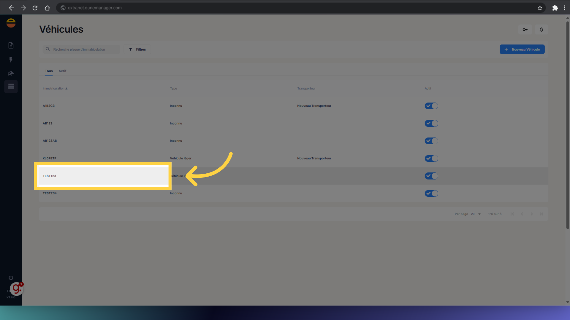
Task: Open the documents icon in sidebar
Action: pos(11,45)
